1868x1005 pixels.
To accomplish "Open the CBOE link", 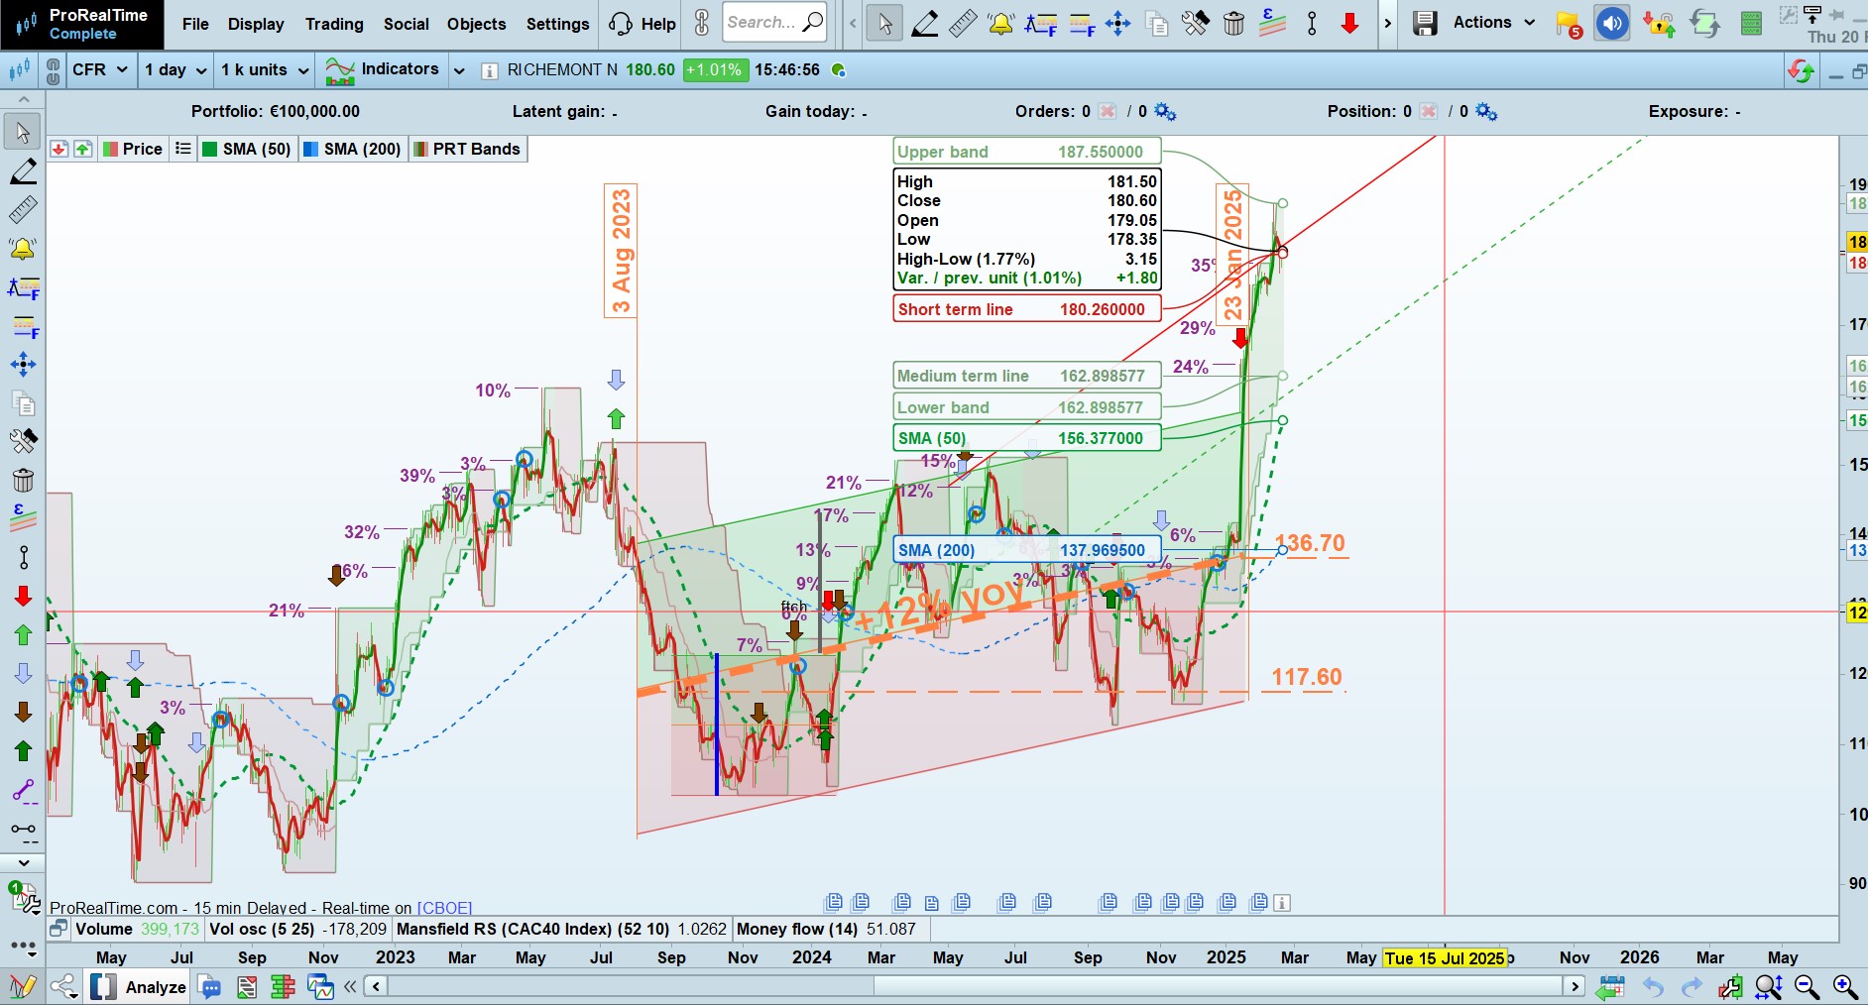I will tap(444, 908).
